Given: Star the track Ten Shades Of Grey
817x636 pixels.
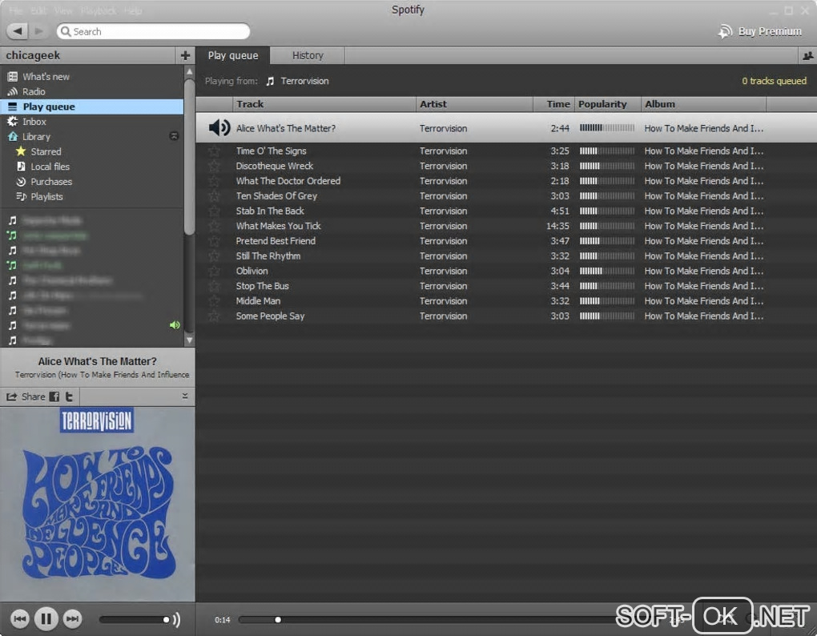Looking at the screenshot, I should pos(214,196).
